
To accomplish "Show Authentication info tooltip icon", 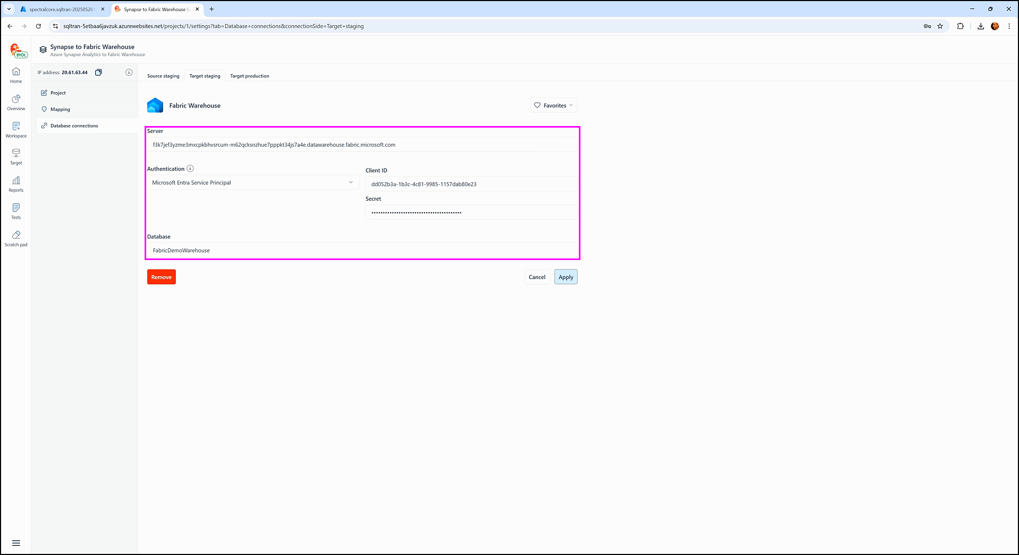I will pos(190,169).
